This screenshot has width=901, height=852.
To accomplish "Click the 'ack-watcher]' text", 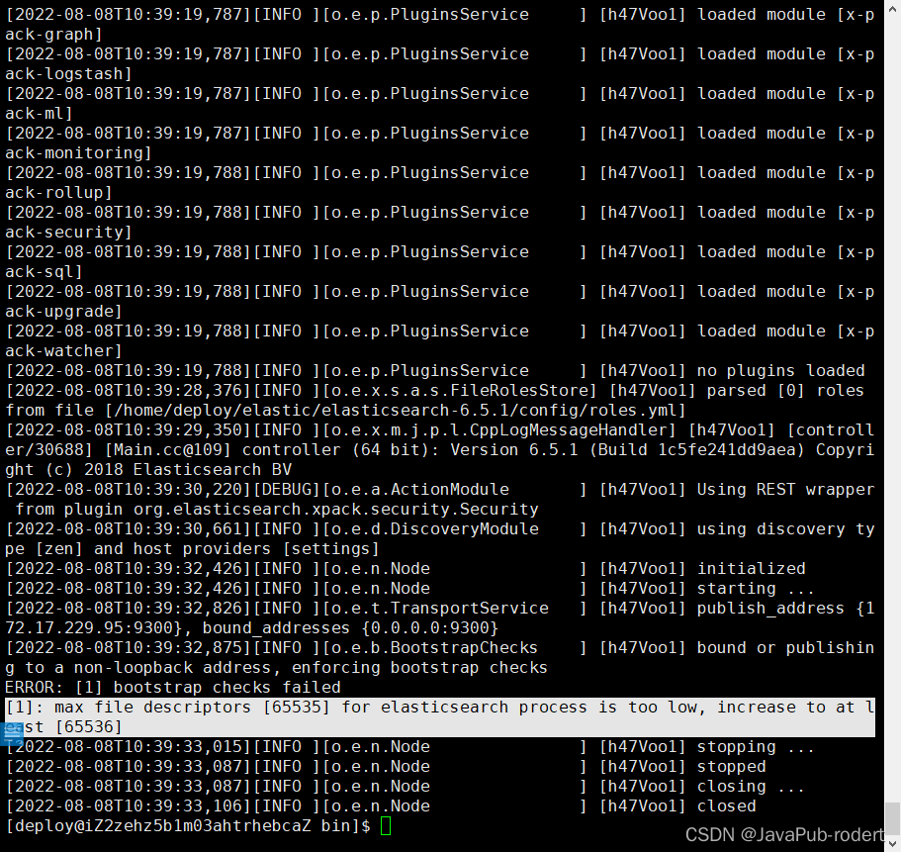I will pos(63,351).
